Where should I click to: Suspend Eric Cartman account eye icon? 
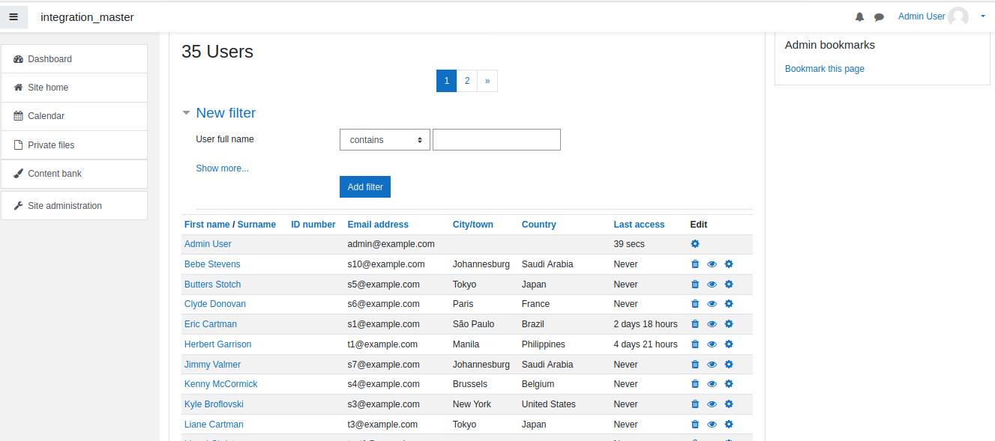coord(712,324)
